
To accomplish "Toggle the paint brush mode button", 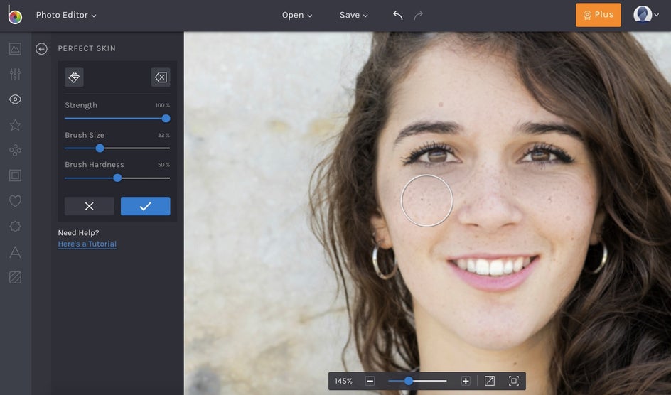I will pos(74,77).
